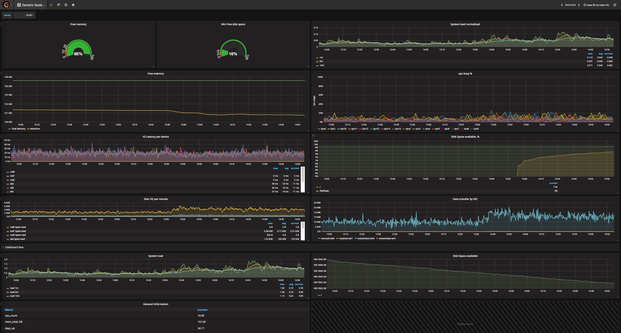Toggle transmitted eth0 series in NIC legend

365,238
